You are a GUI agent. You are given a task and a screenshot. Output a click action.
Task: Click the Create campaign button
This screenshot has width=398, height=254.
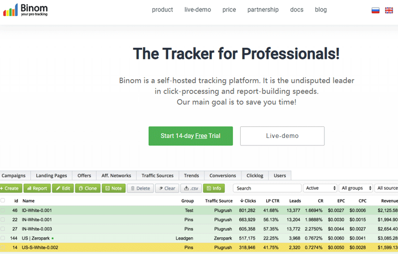[x=9, y=188]
